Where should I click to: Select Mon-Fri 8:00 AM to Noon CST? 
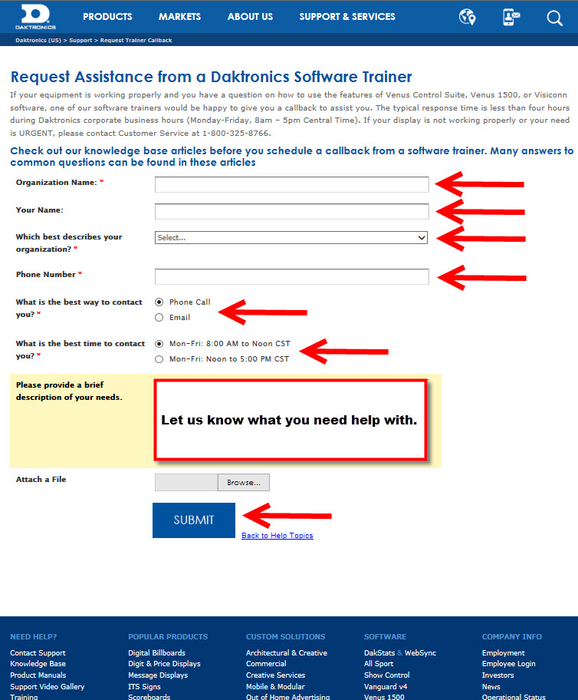coord(159,344)
